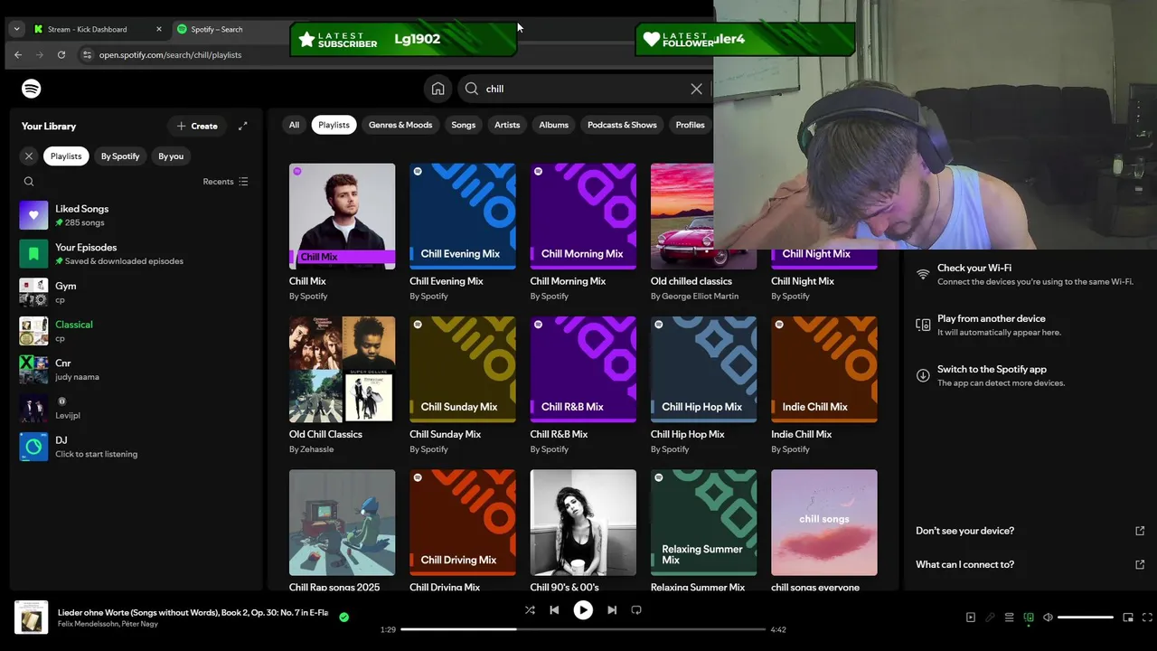
Task: Mute volume speaker icon
Action: click(x=1048, y=618)
